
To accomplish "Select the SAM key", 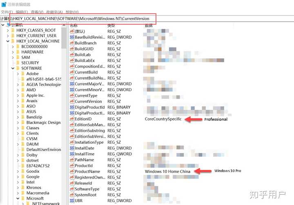I will [x=26, y=58].
